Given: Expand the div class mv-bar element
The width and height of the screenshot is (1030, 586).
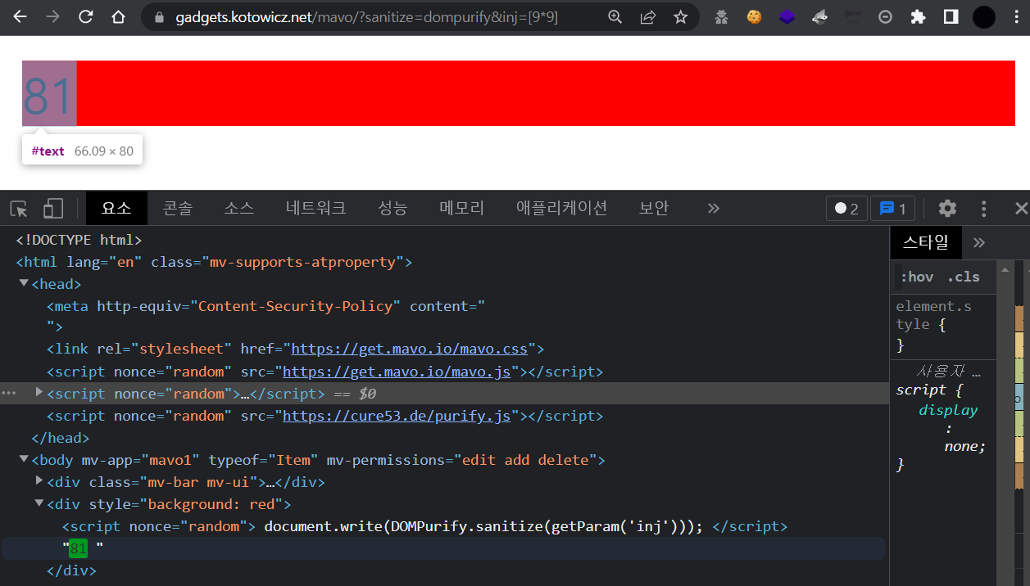Looking at the screenshot, I should pyautogui.click(x=39, y=481).
